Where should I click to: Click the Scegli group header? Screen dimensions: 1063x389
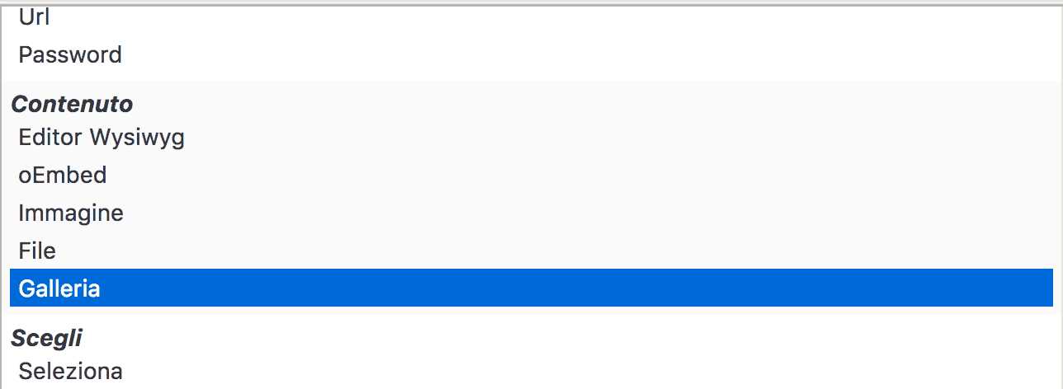point(46,339)
